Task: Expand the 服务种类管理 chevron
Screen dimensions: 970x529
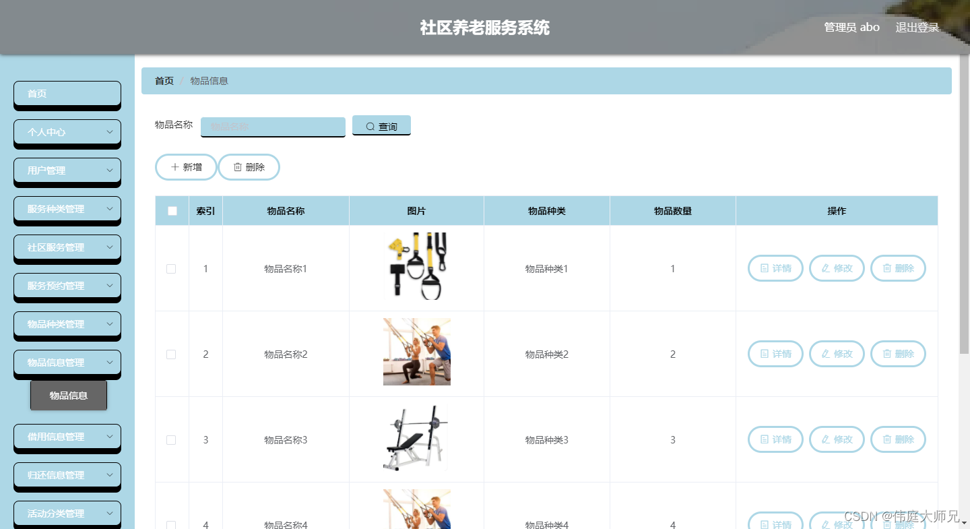Action: (x=110, y=209)
